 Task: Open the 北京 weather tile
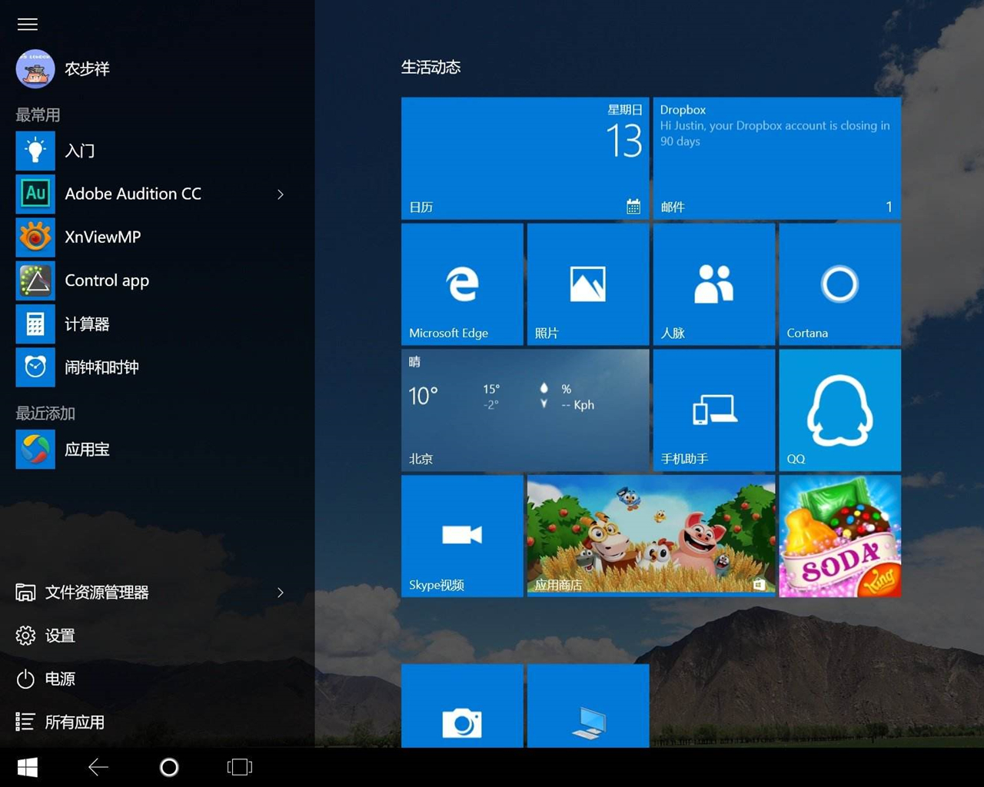pos(525,410)
